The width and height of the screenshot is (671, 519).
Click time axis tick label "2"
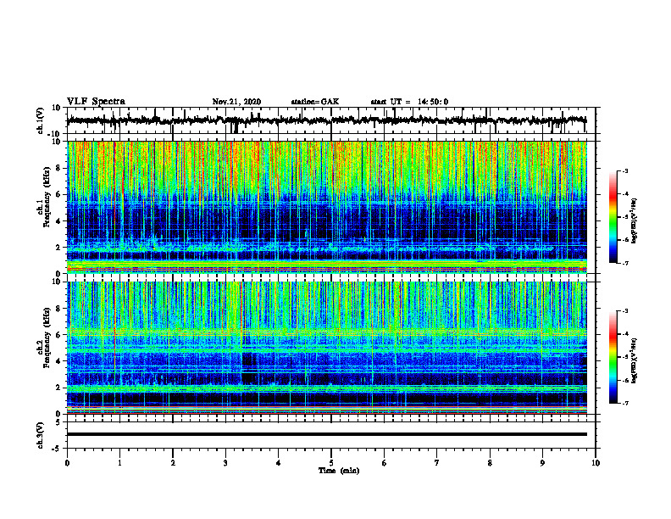(x=173, y=463)
